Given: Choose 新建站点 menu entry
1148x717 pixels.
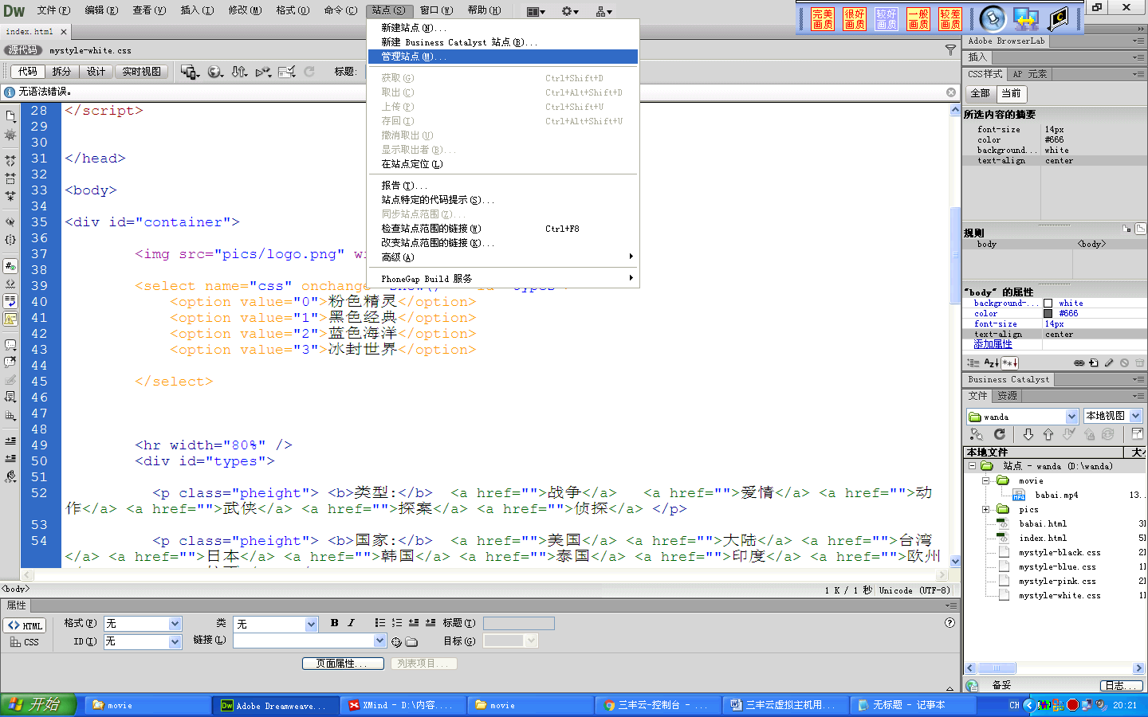Looking at the screenshot, I should (x=503, y=28).
